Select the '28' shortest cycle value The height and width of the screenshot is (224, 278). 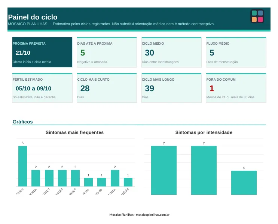[85, 88]
